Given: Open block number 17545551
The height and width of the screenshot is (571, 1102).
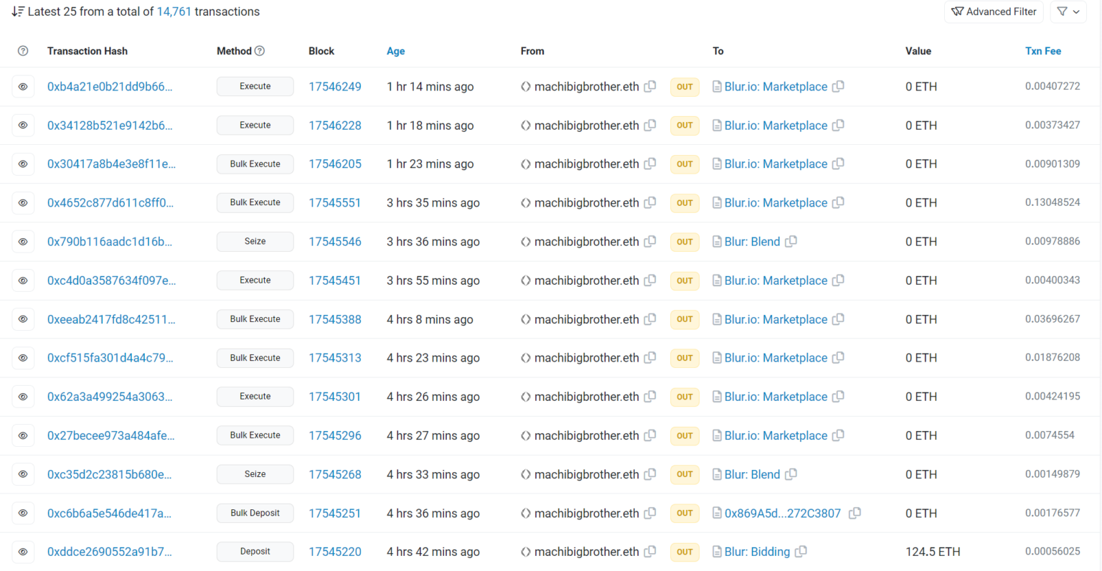Looking at the screenshot, I should point(334,203).
